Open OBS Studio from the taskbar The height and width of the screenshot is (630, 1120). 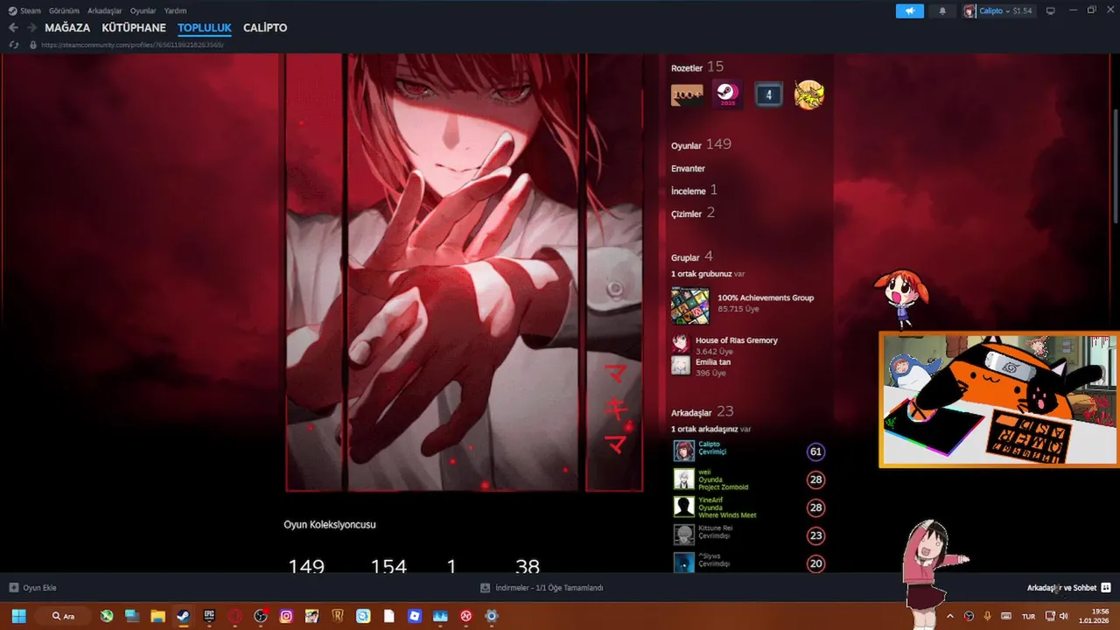[260, 616]
